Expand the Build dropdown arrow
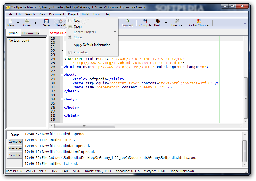 (166, 23)
